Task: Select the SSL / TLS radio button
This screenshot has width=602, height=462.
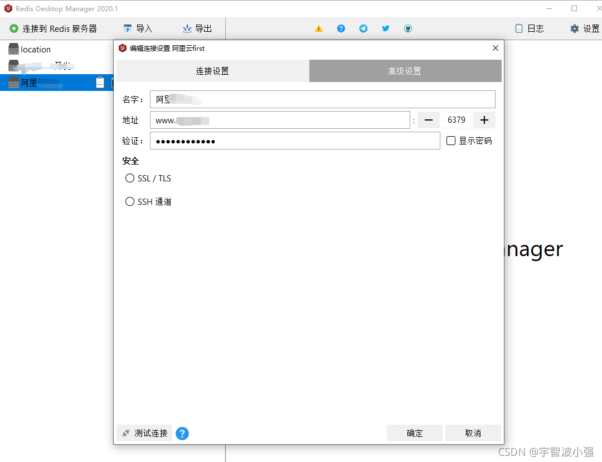Action: point(130,178)
